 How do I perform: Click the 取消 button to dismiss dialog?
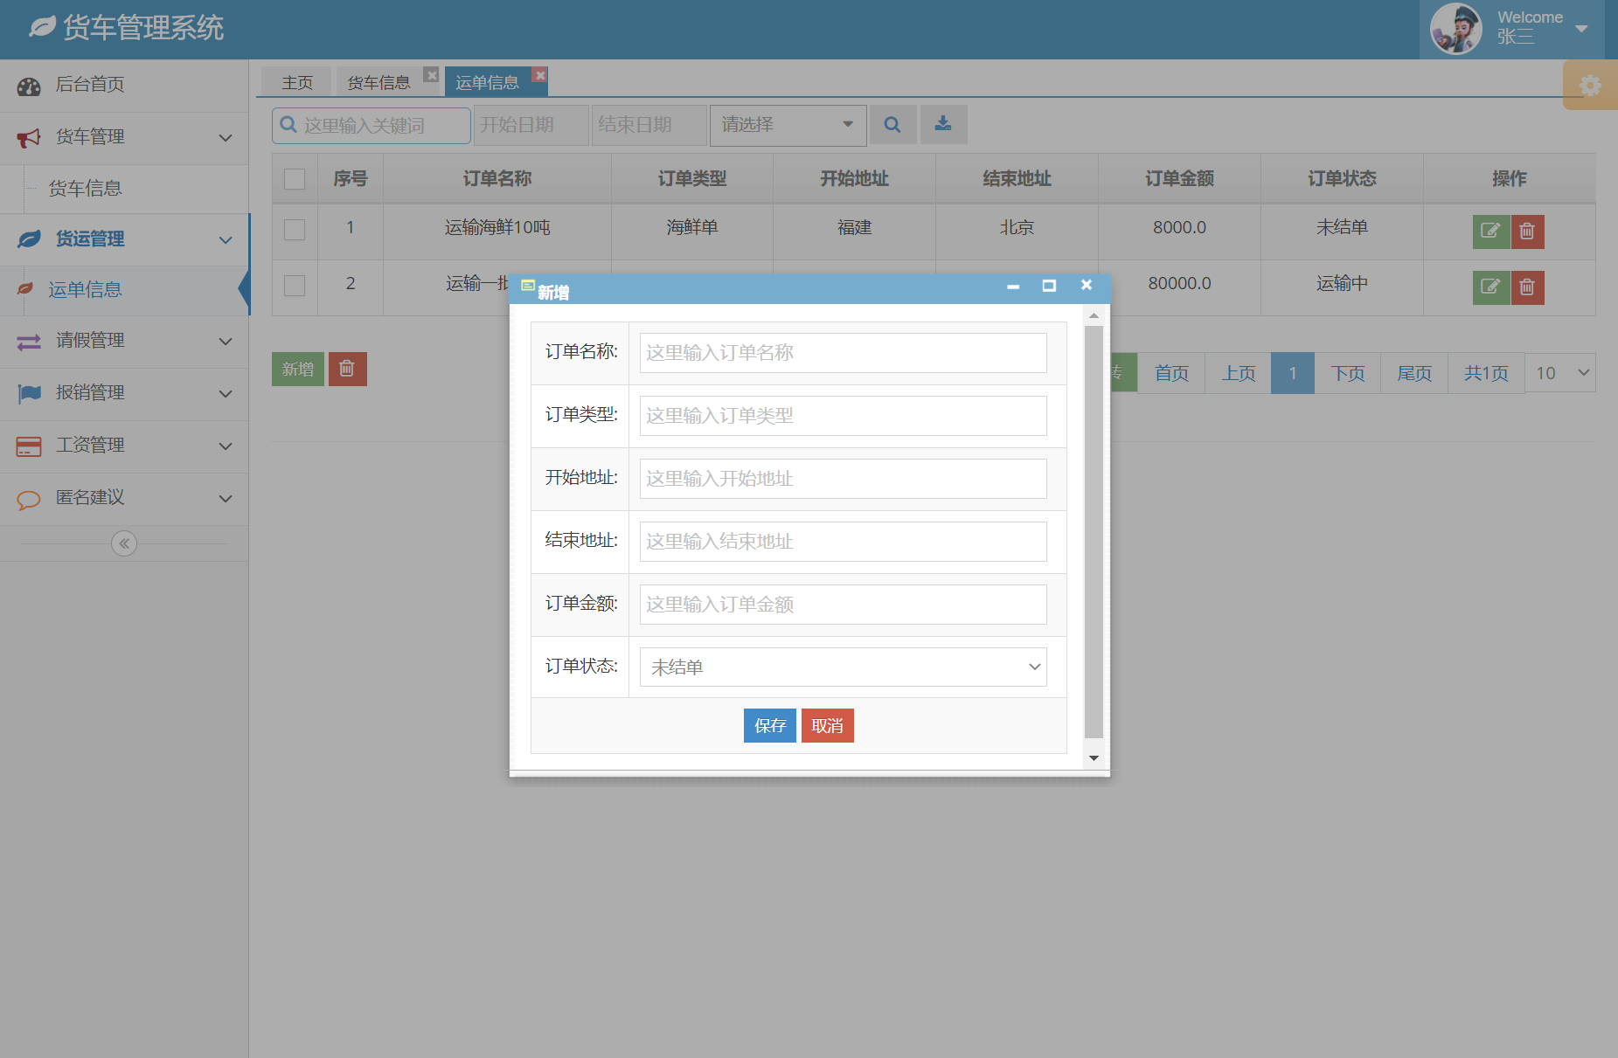point(826,725)
